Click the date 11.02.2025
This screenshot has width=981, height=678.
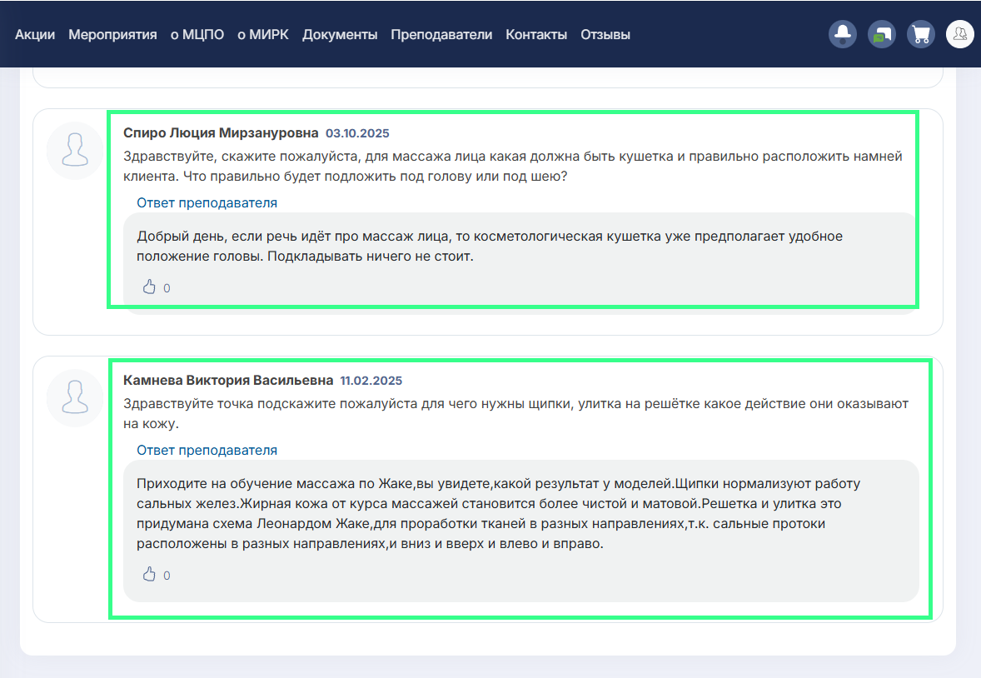pyautogui.click(x=371, y=381)
